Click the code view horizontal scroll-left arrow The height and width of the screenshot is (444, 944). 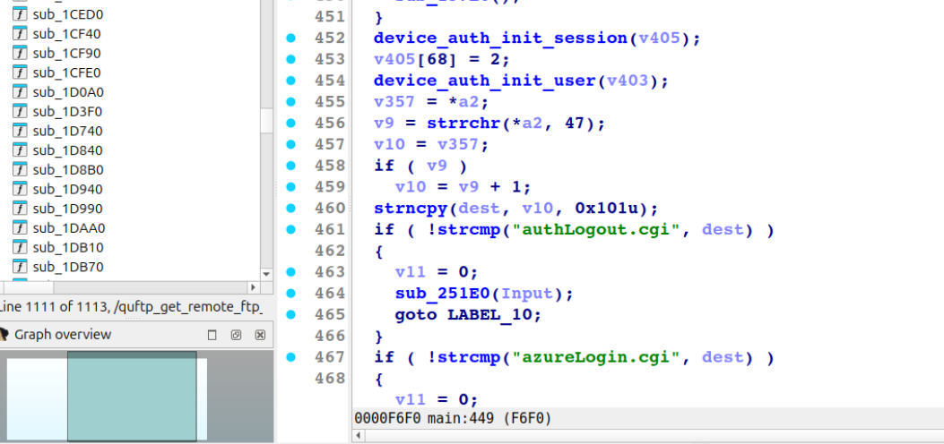pos(360,436)
